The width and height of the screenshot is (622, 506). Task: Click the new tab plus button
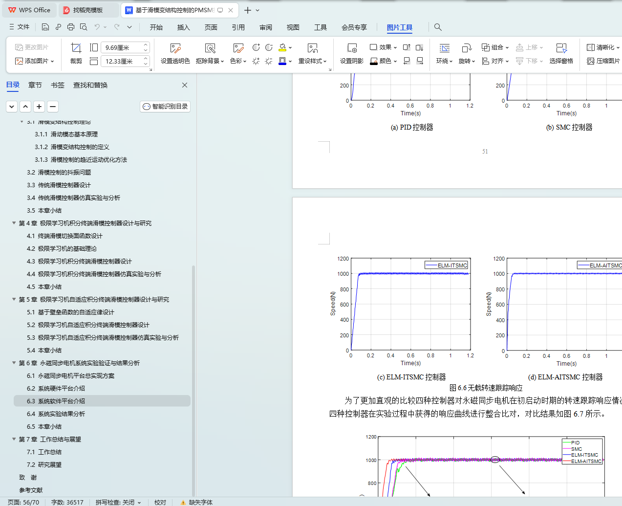pos(248,10)
